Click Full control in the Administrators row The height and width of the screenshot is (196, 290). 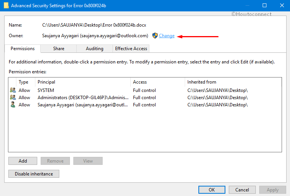(144, 98)
